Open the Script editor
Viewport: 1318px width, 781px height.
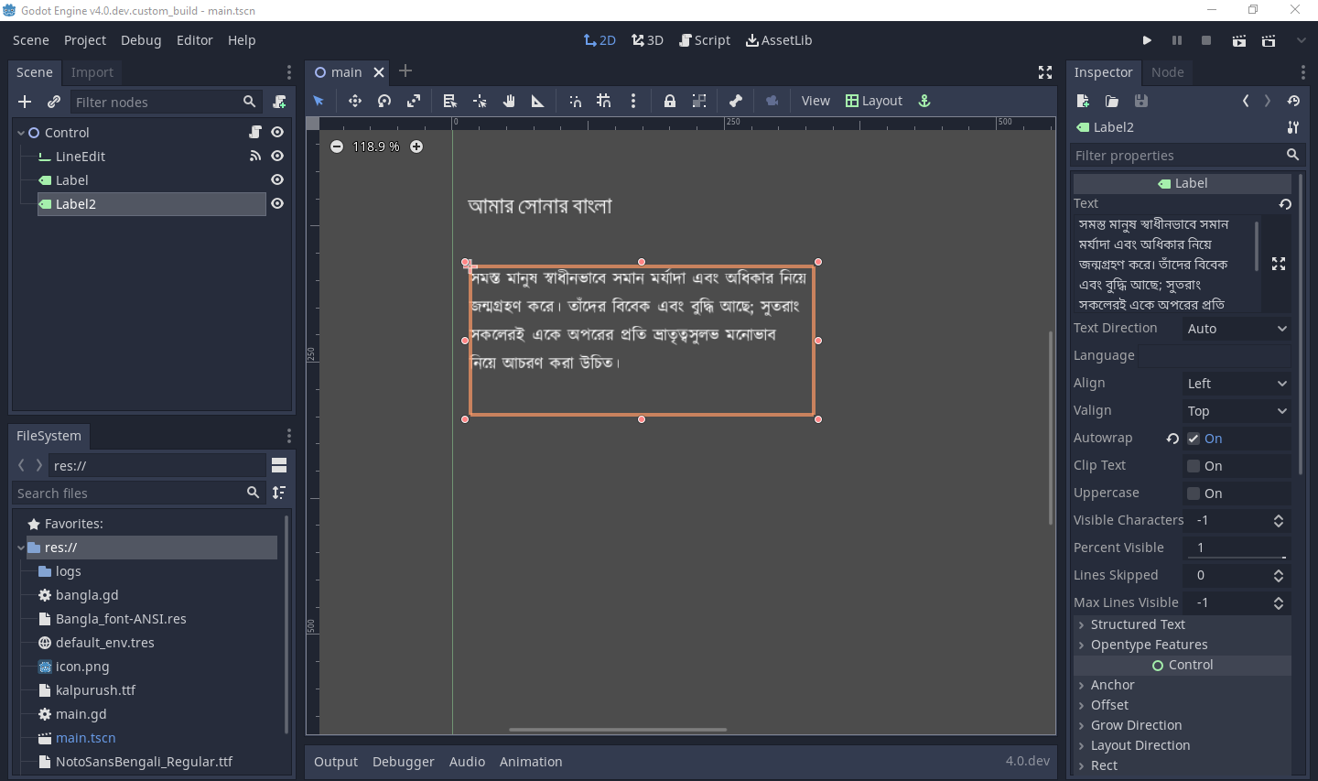click(705, 39)
